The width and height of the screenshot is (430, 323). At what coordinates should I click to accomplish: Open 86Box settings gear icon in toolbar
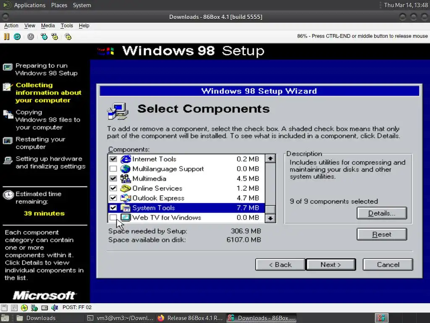(x=68, y=37)
